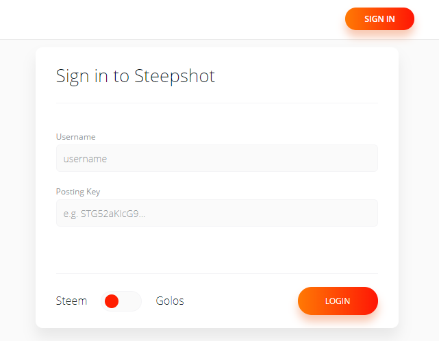Open sign-in via top-right SIGN IN
The width and height of the screenshot is (439, 341).
[379, 19]
